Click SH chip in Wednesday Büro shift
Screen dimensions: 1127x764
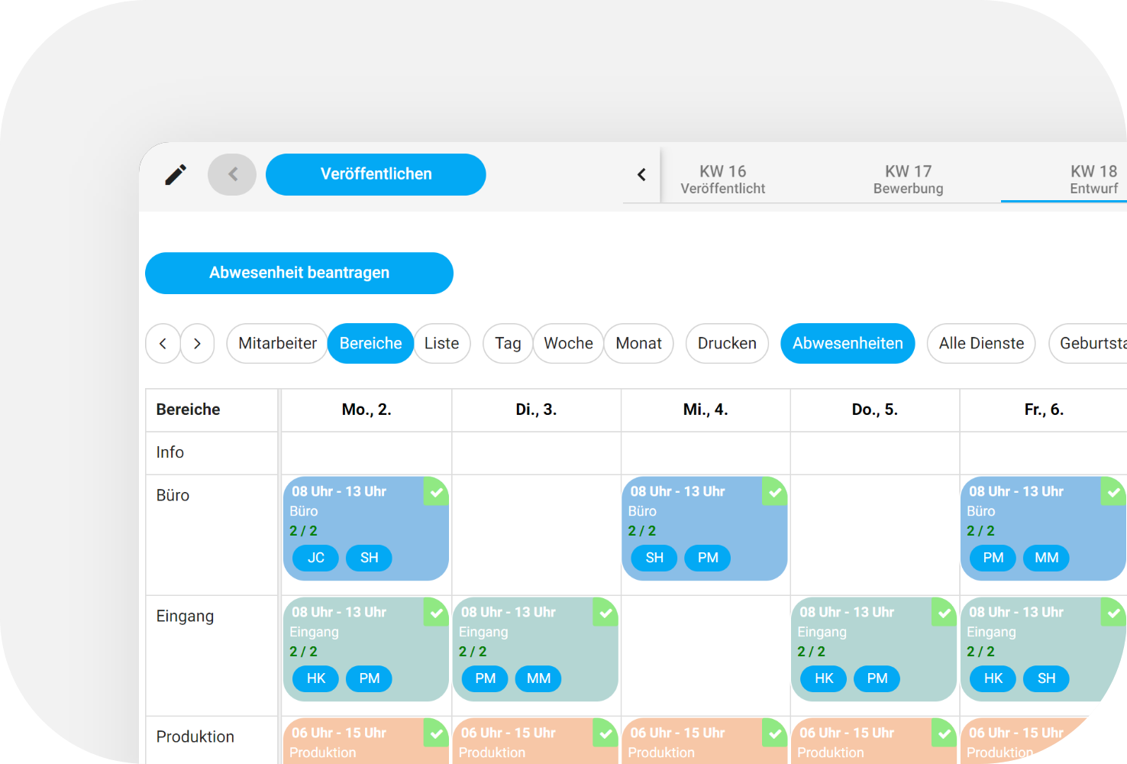[x=654, y=558]
